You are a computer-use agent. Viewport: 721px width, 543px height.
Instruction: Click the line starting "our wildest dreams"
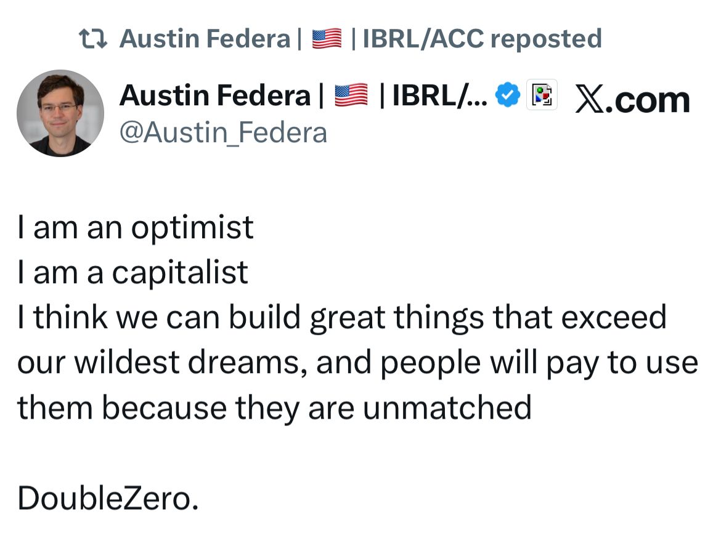pos(357,363)
